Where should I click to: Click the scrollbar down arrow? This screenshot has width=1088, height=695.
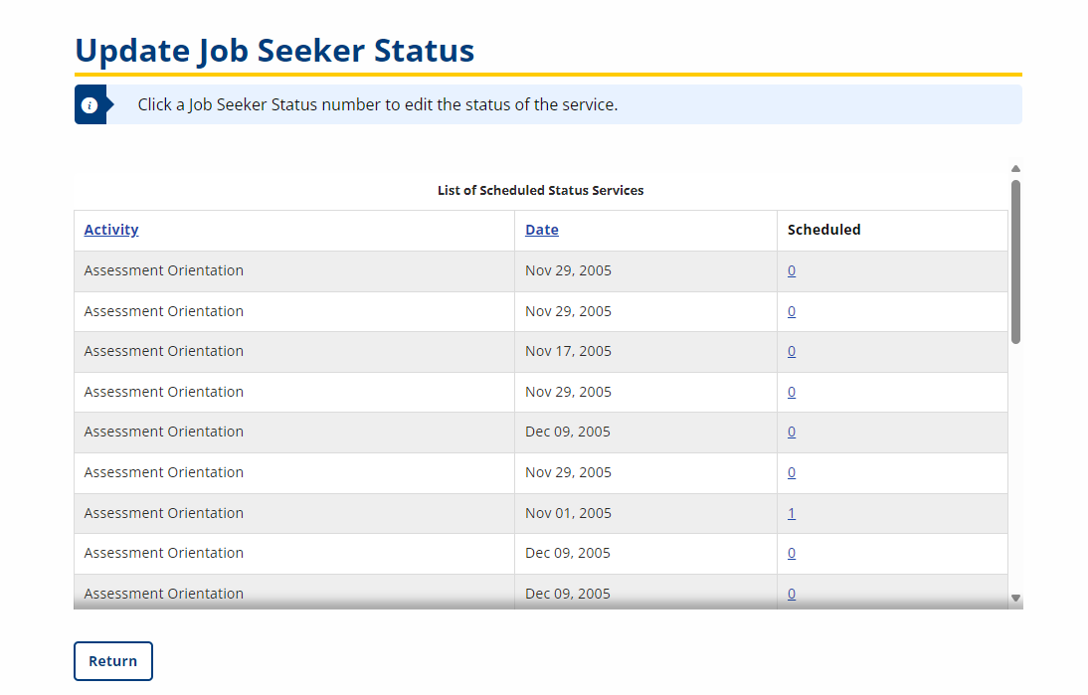pyautogui.click(x=1015, y=598)
